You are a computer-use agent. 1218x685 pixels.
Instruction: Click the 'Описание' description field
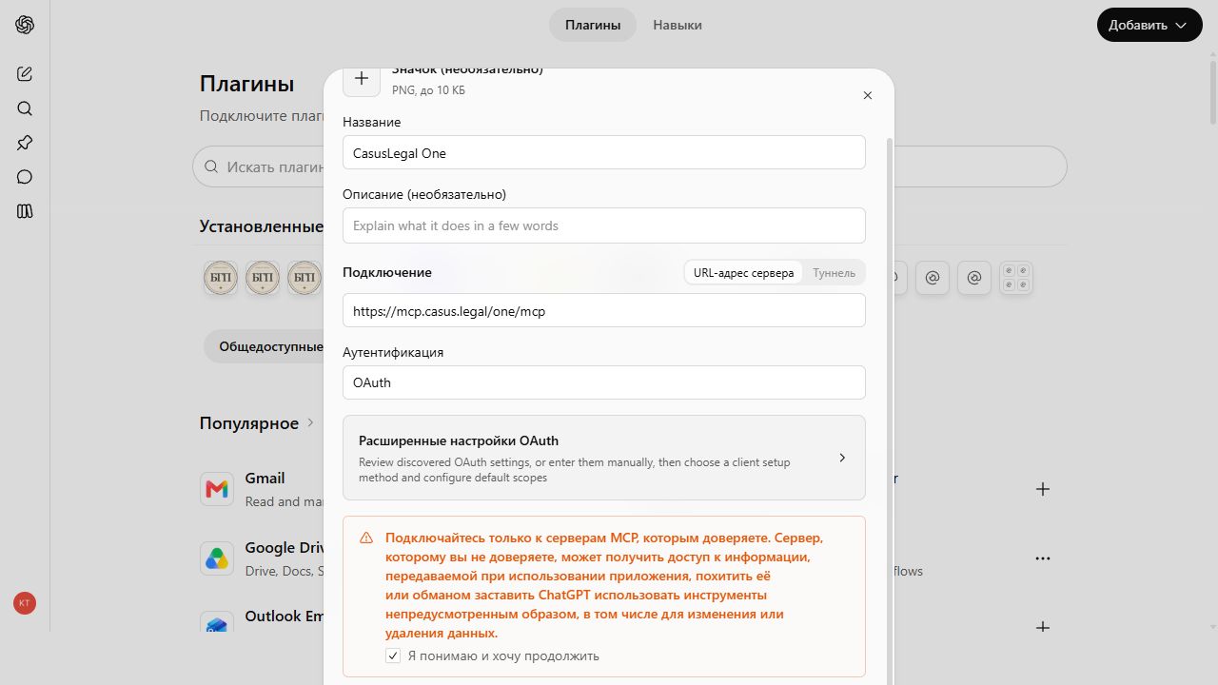pos(604,225)
